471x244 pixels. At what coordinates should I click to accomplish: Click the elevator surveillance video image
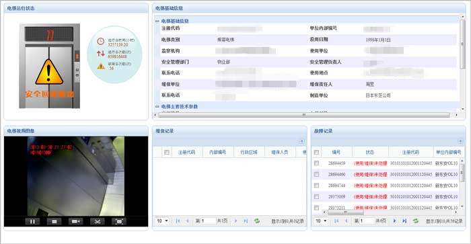click(x=75, y=176)
